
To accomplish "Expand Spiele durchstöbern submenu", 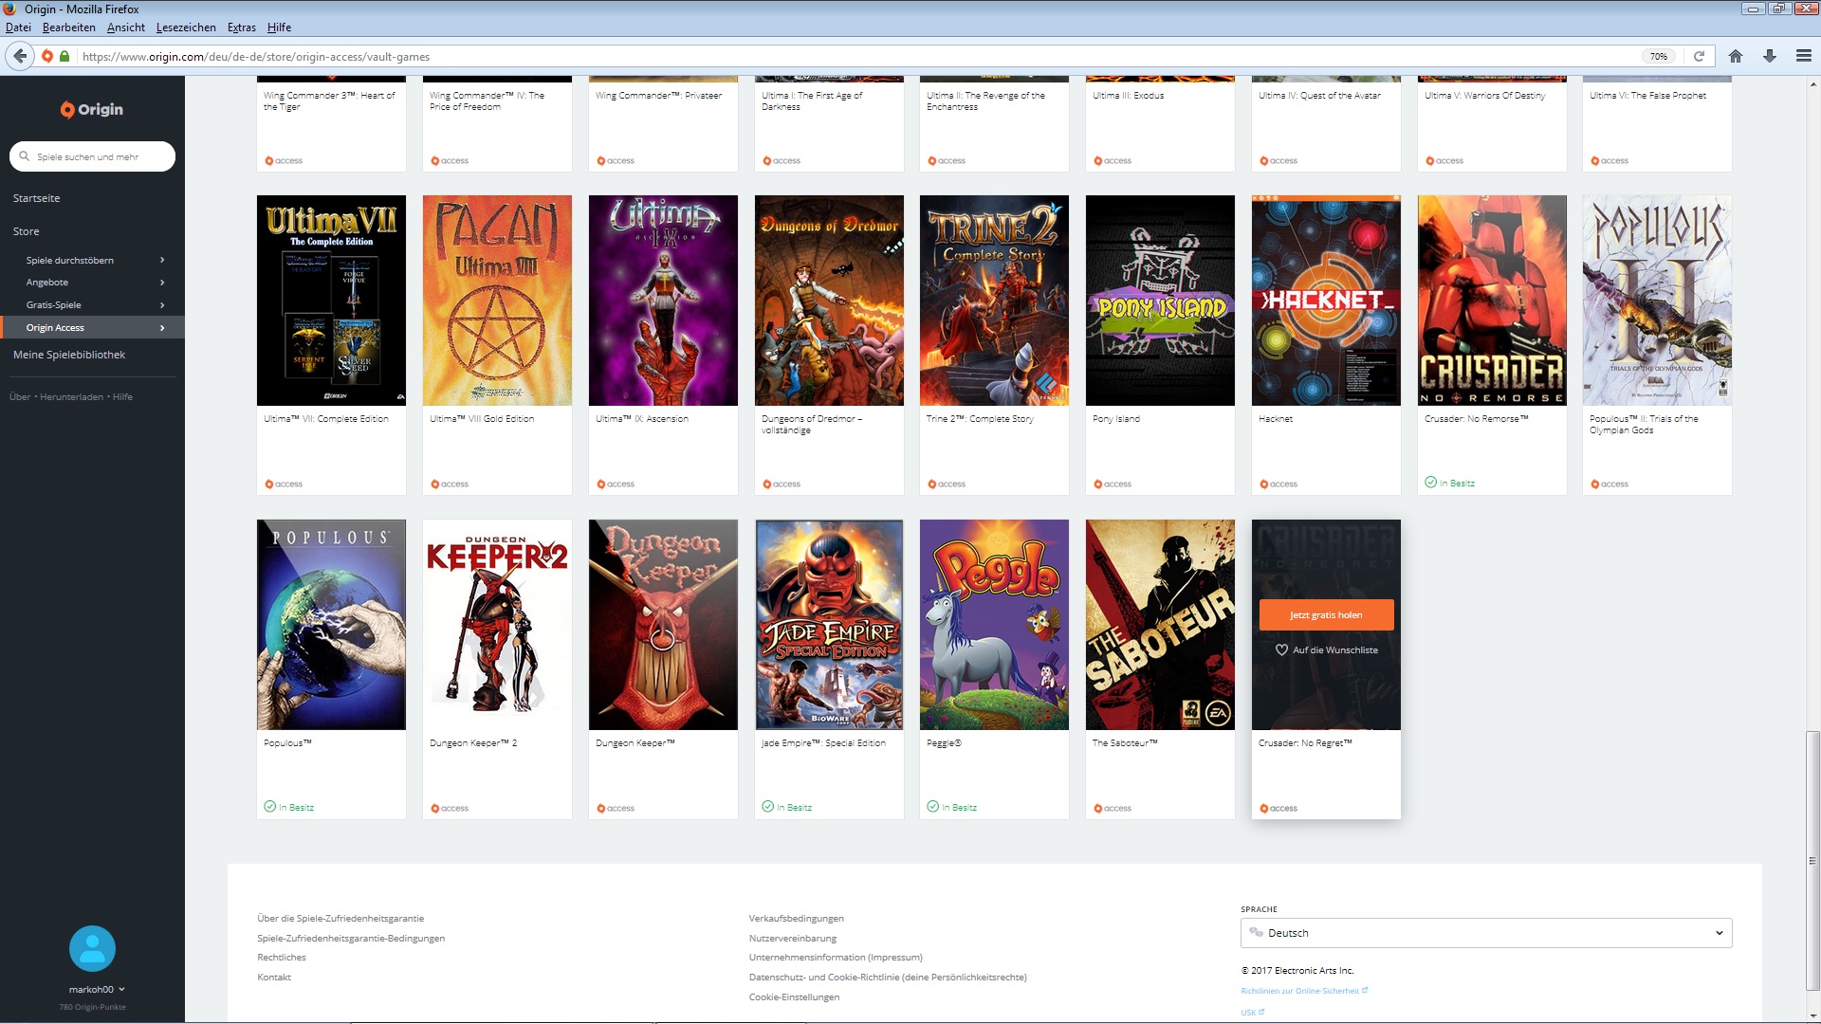I will click(162, 260).
